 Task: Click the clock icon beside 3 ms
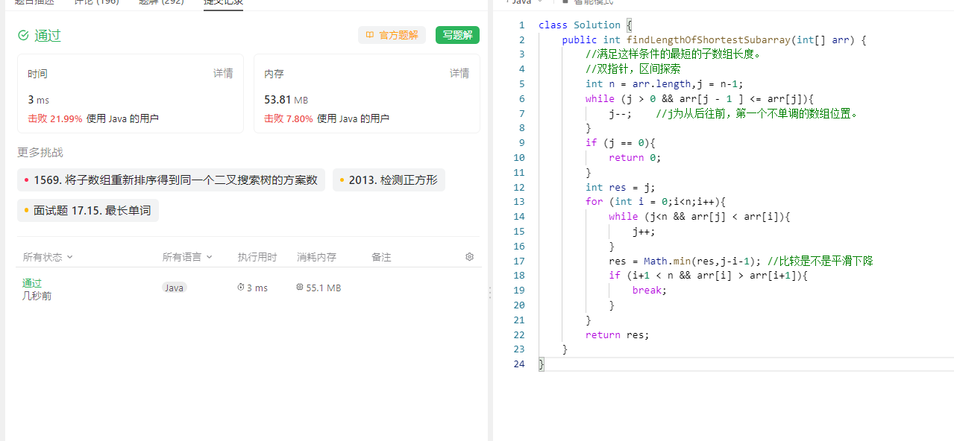tap(241, 288)
